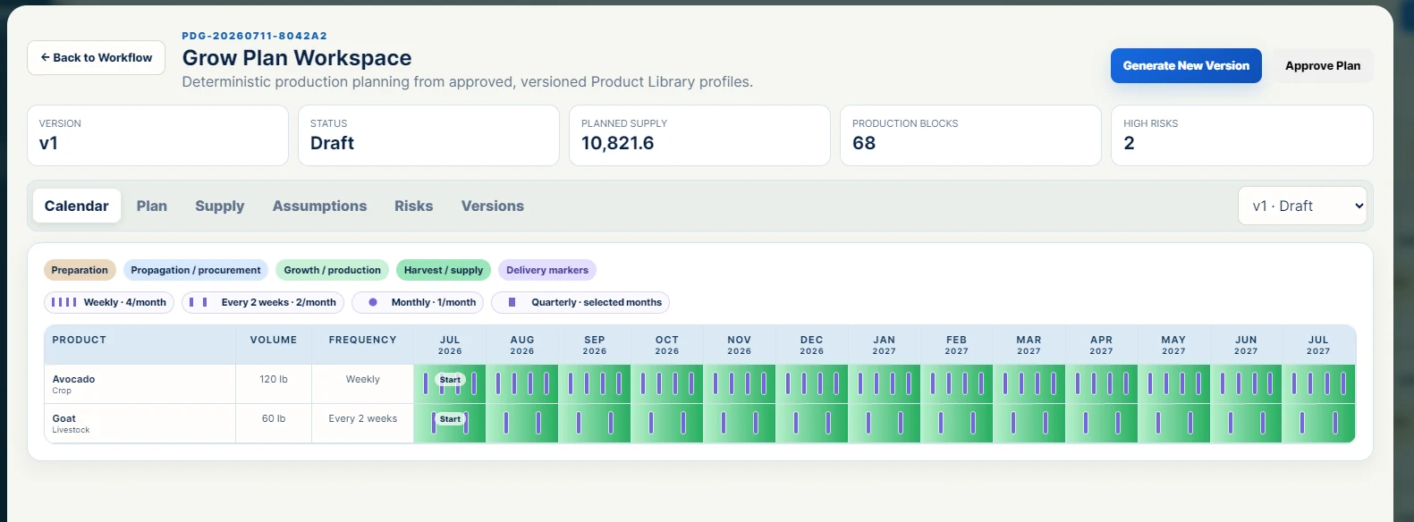Screen dimensions: 1414x522
Task: Click the Monthly · 1/month dot legend
Action: [418, 302]
